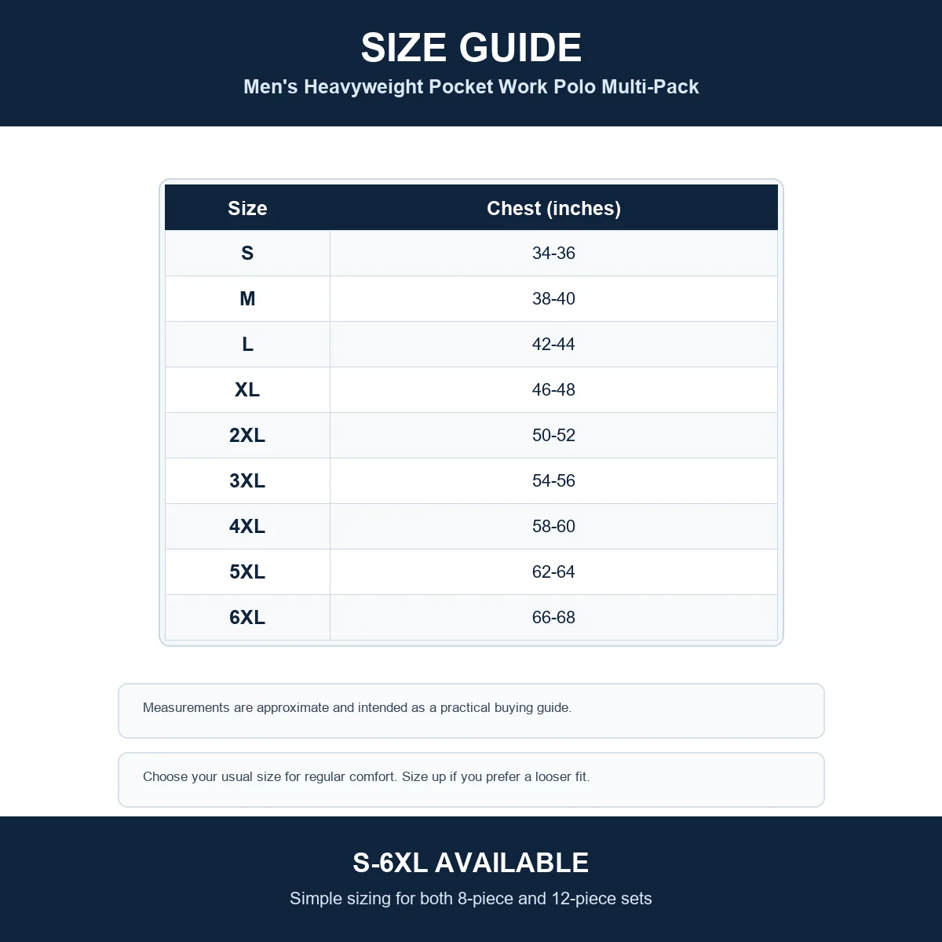Screen dimensions: 942x942
Task: Click the SIZE GUIDE title
Action: (x=471, y=48)
